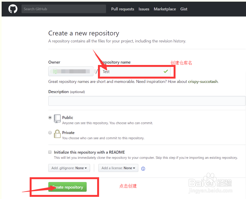Screen dimensions: 246x199
Task: Focus the Repository name field containing Test
Action: pyautogui.click(x=135, y=71)
